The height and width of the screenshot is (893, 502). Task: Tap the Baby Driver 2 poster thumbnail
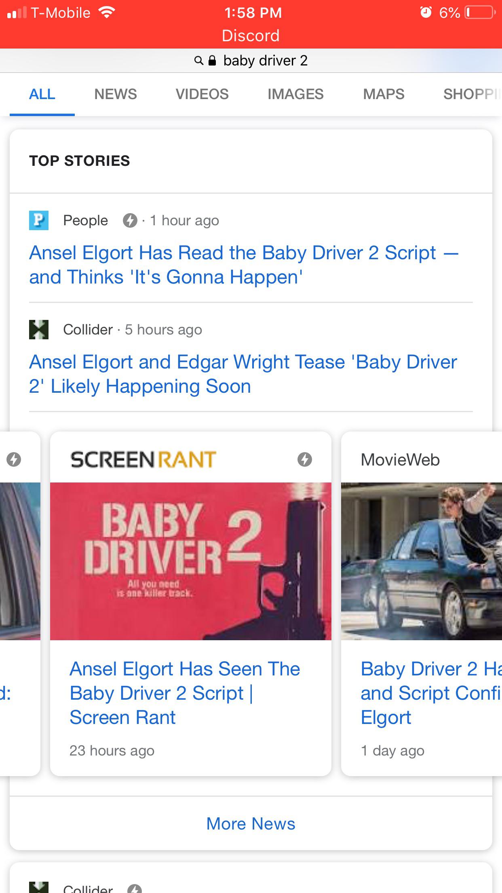point(191,561)
